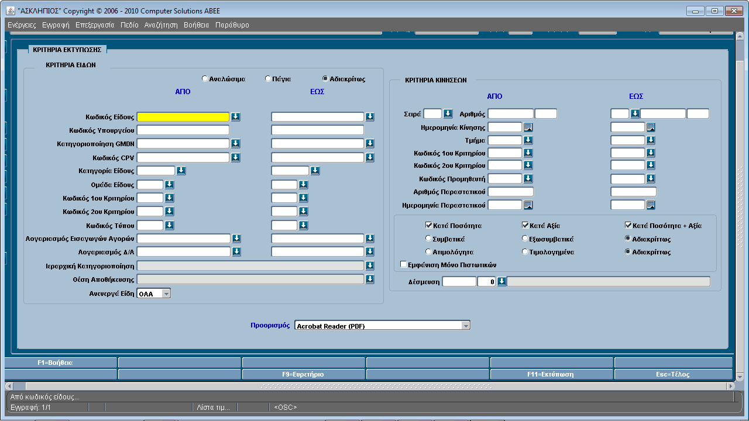
Task: Open calendar for ΑΠΟ Ημερομηνία Παραστατικού
Action: (528, 205)
